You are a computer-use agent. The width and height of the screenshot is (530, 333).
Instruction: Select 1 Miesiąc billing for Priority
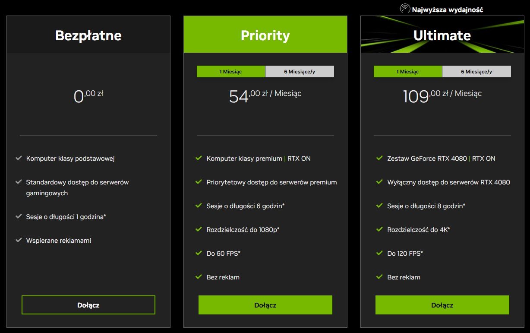pyautogui.click(x=230, y=72)
